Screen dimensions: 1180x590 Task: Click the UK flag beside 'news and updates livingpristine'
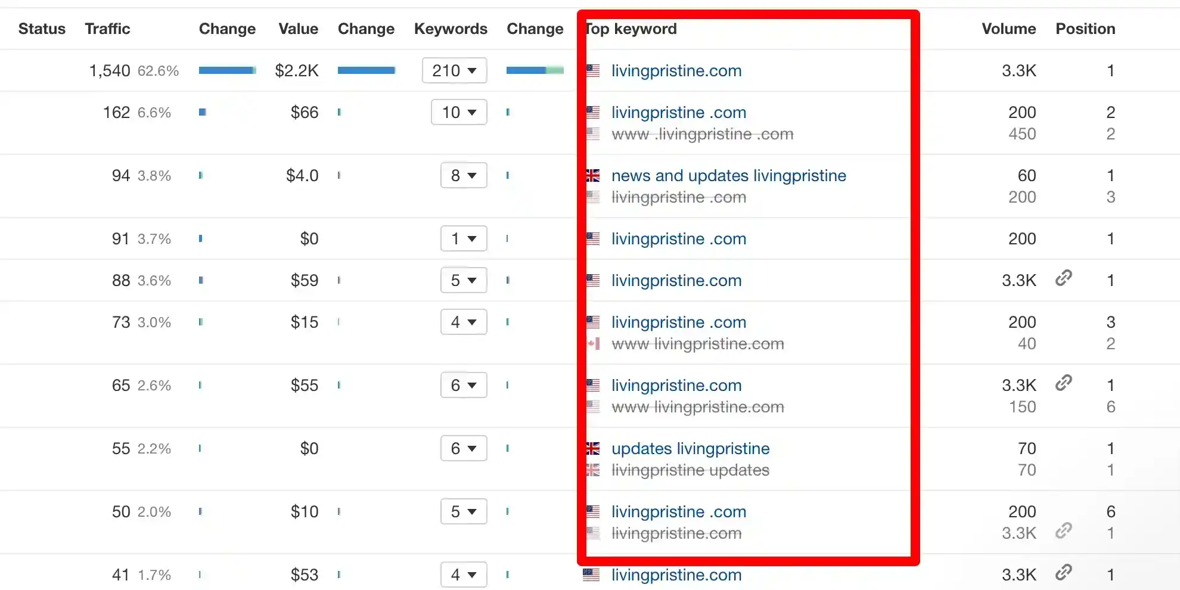coord(593,176)
